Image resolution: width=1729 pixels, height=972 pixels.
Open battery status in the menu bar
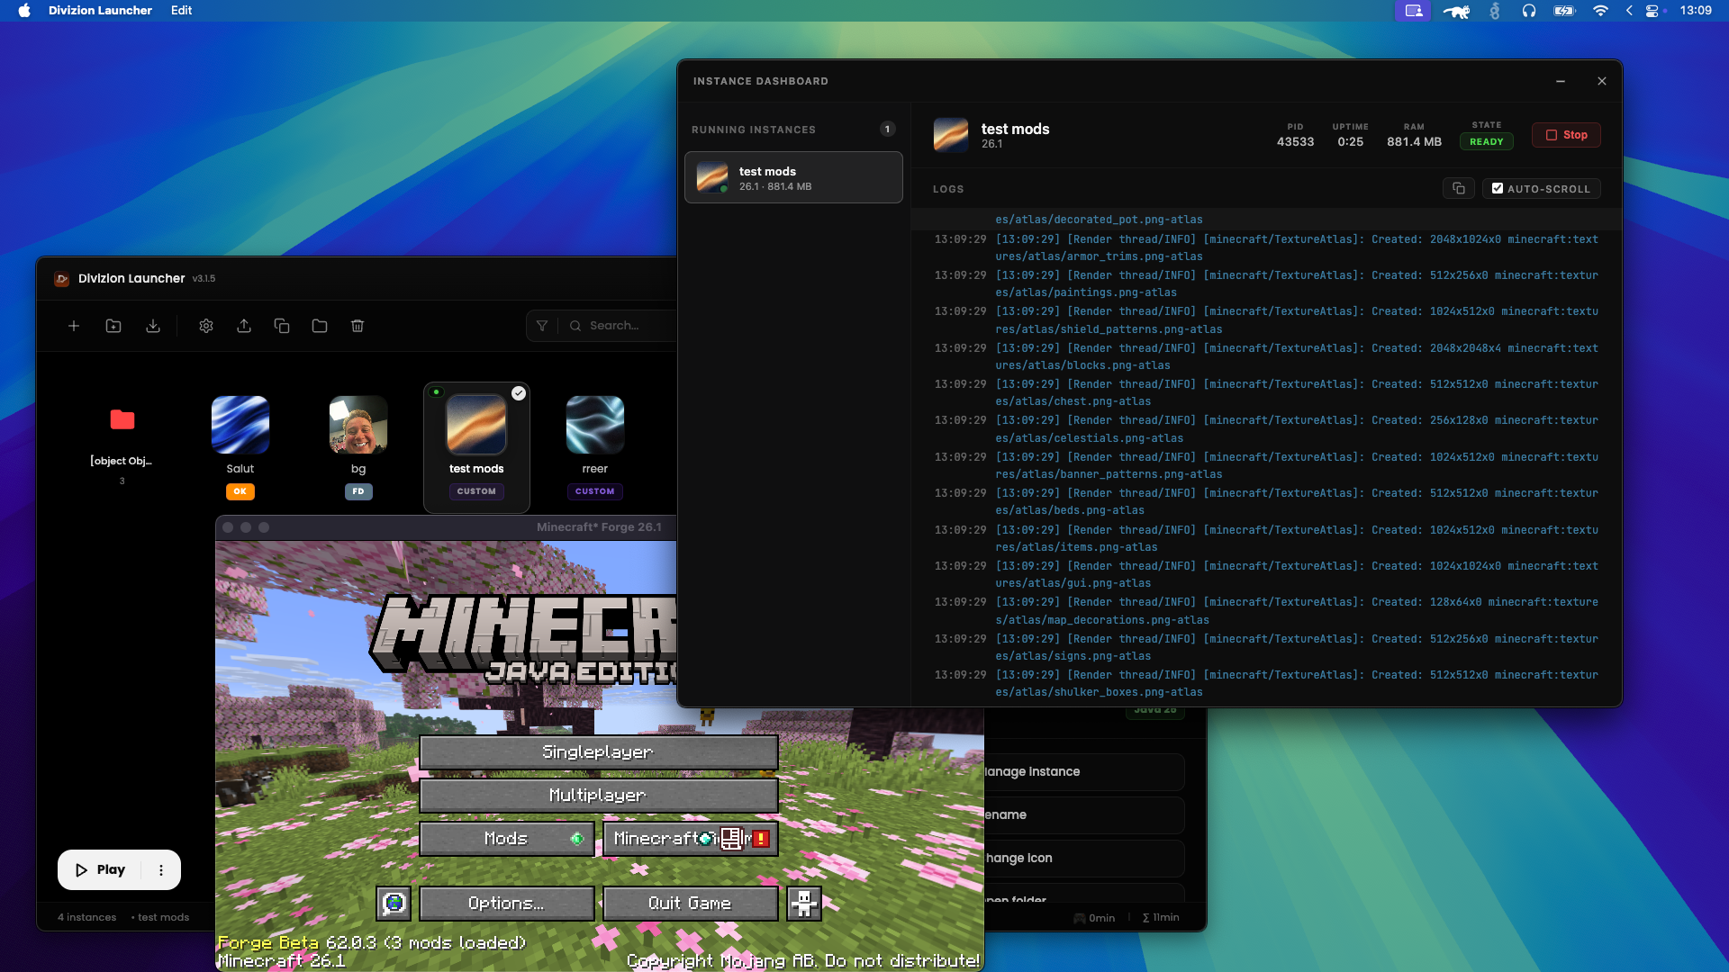click(1564, 11)
